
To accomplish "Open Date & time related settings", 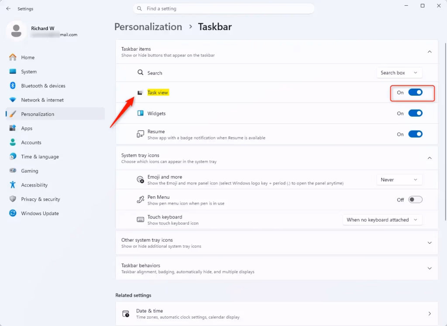I will (x=276, y=313).
